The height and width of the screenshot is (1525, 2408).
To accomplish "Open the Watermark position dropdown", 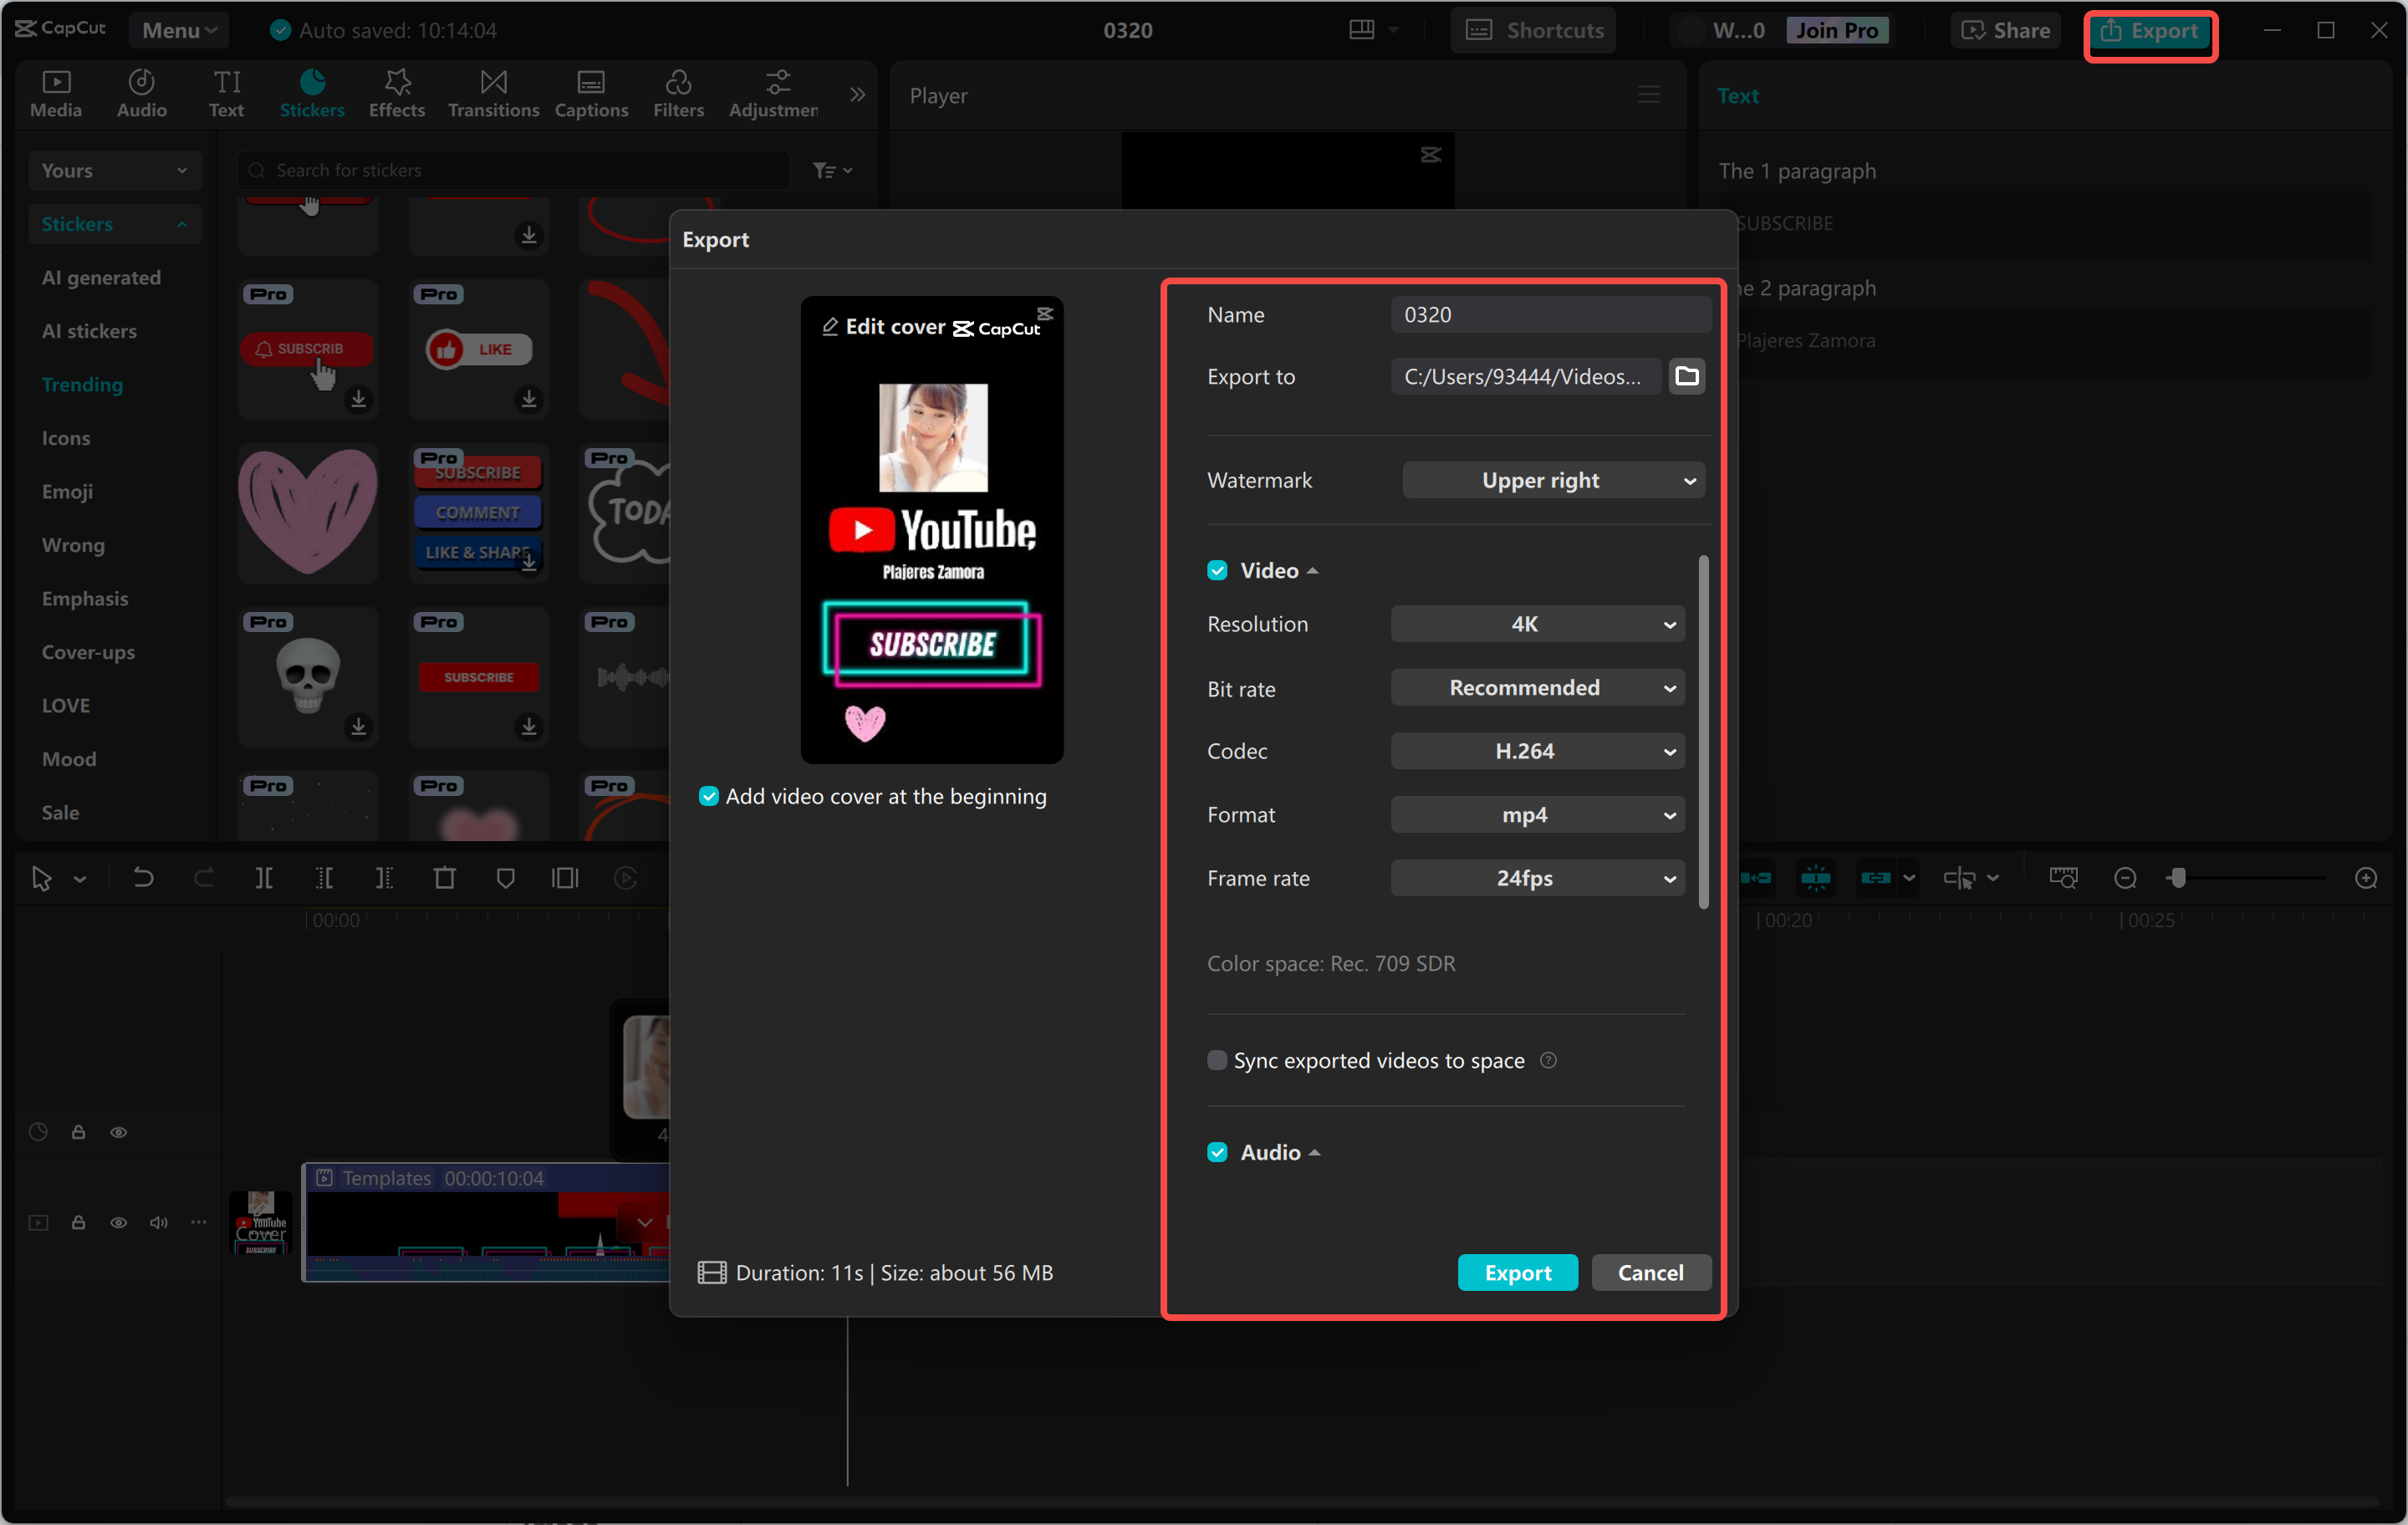I will 1553,480.
